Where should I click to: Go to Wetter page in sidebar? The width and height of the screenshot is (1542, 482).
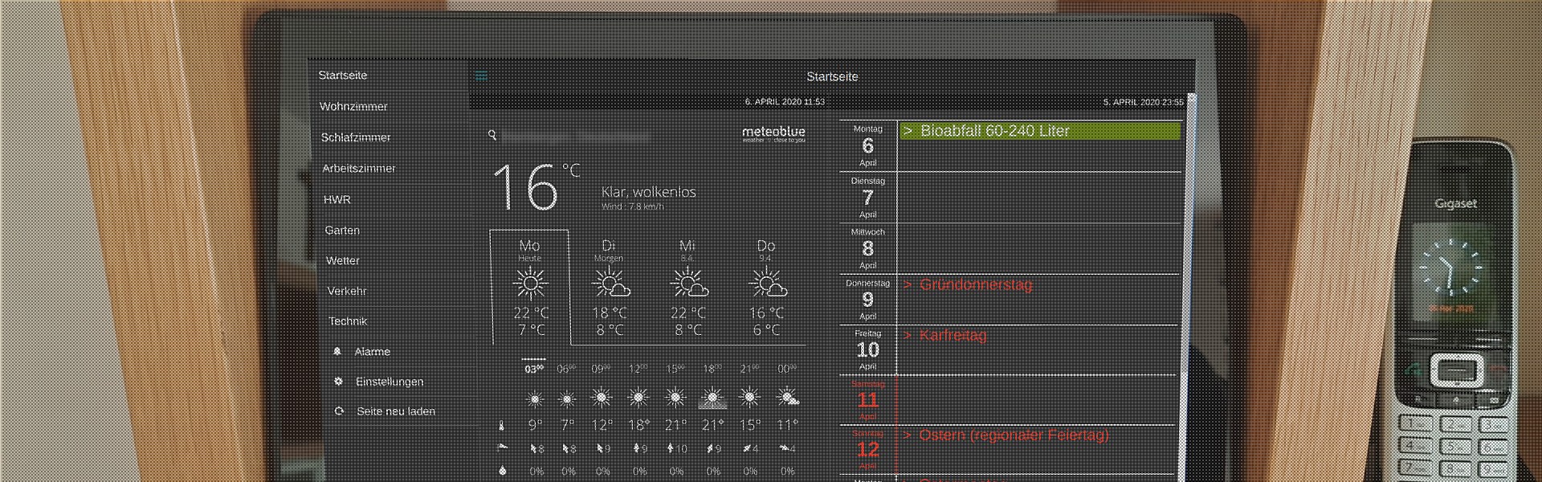coord(343,261)
